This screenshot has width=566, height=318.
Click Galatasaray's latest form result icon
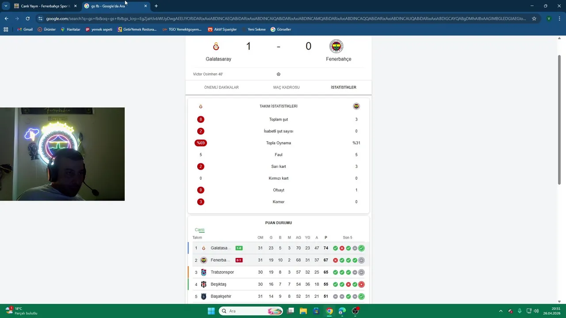[361, 248]
